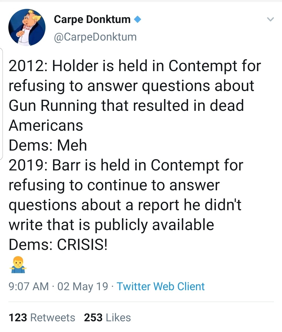Click the 9:07 AM timestamp

click(29, 287)
